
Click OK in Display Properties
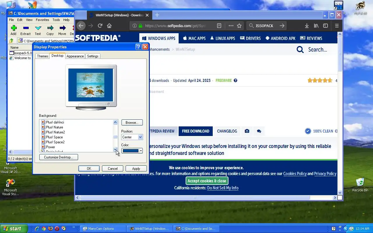click(89, 169)
